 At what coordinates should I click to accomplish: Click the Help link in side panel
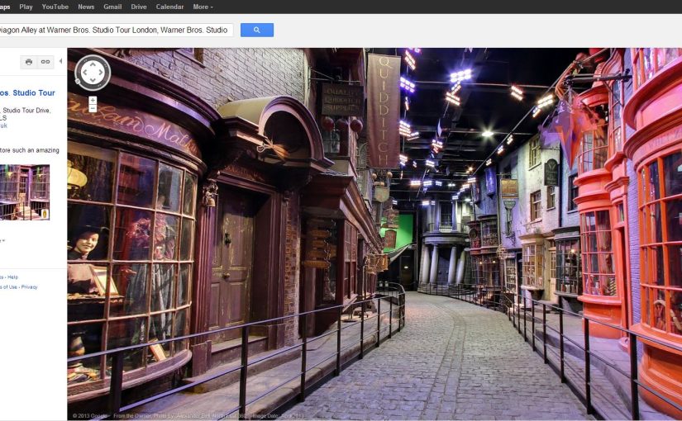[x=12, y=277]
